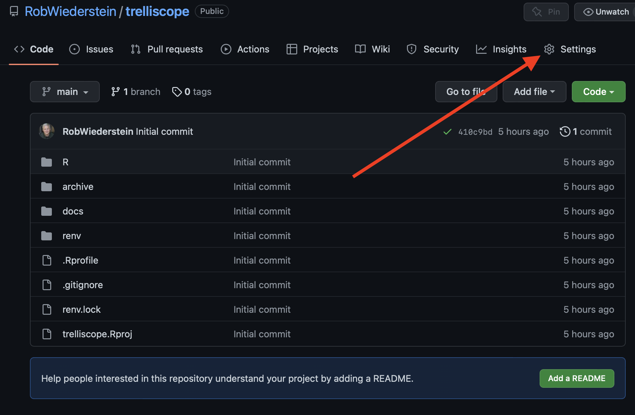This screenshot has height=415, width=635.
Task: Toggle the Pin repository button
Action: (x=546, y=12)
